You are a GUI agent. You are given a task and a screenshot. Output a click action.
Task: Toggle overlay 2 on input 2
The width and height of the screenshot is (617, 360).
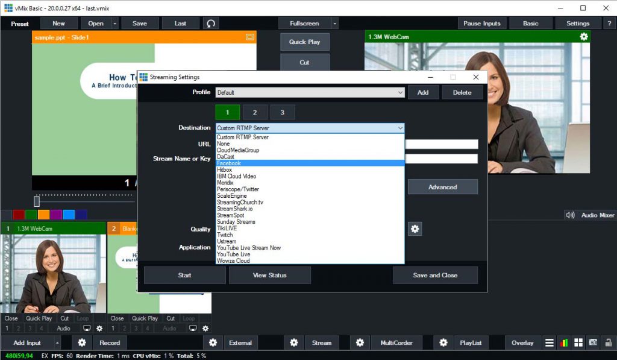click(124, 328)
